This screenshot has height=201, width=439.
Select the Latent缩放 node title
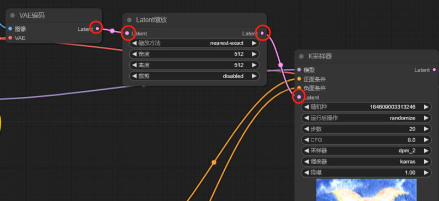click(x=151, y=20)
